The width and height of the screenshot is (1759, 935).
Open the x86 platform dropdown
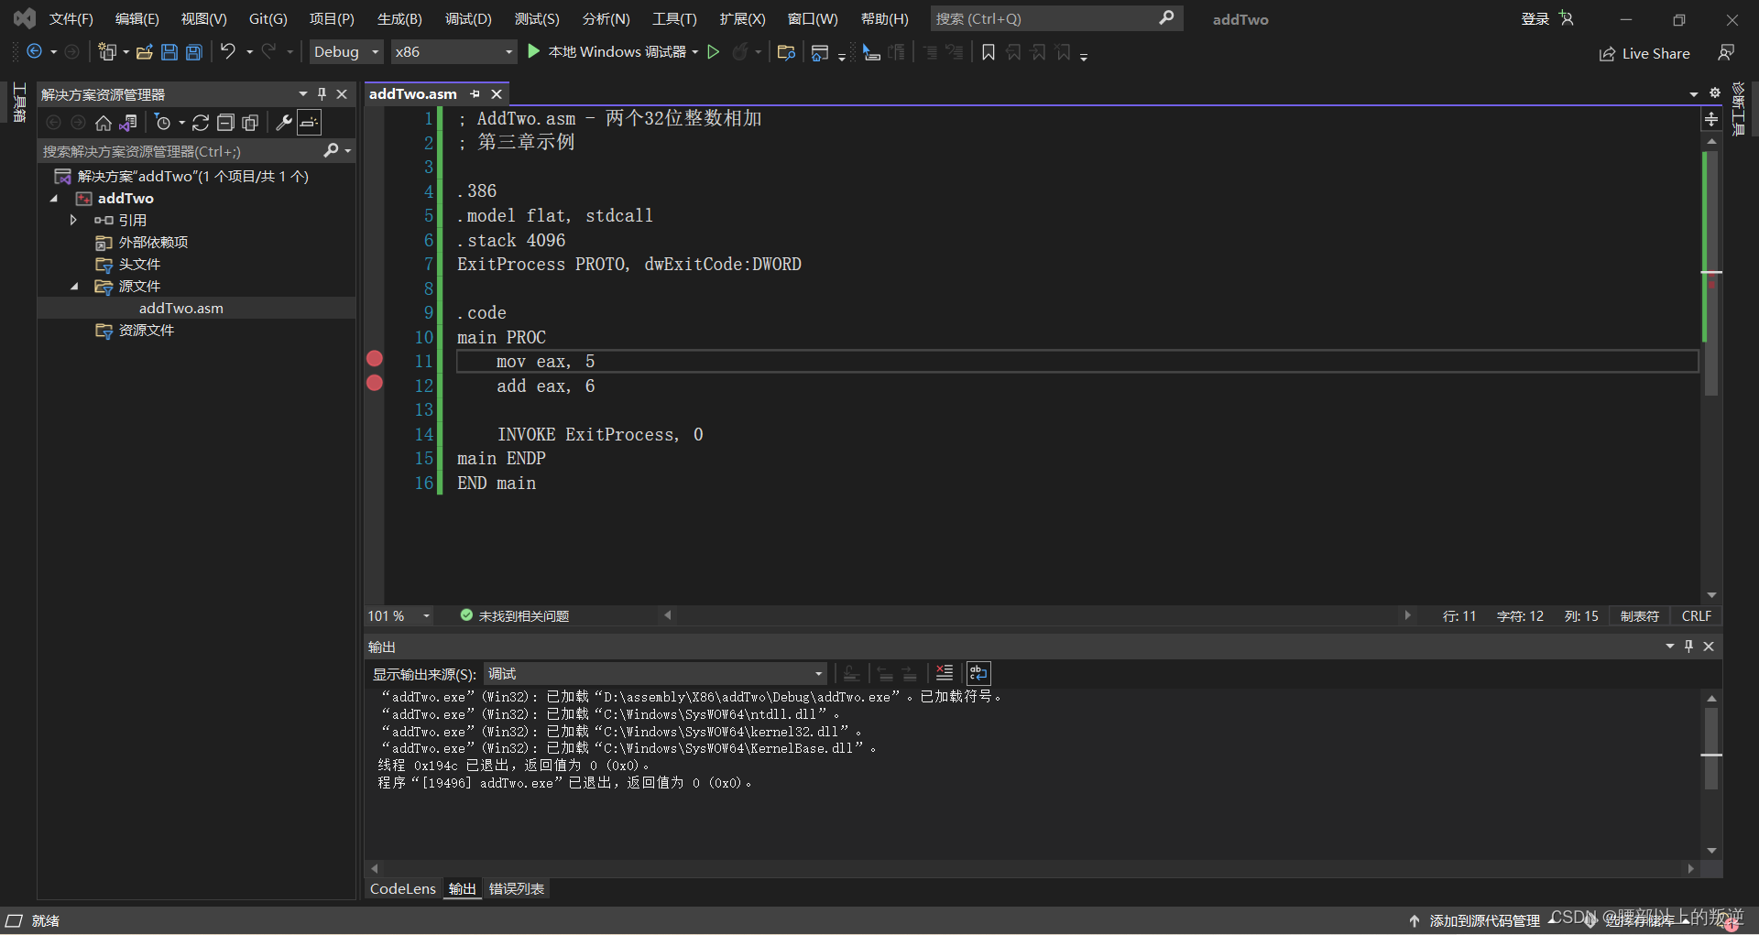pyautogui.click(x=453, y=52)
